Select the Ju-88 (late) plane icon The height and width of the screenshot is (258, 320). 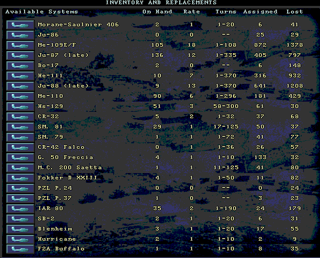tap(20, 86)
